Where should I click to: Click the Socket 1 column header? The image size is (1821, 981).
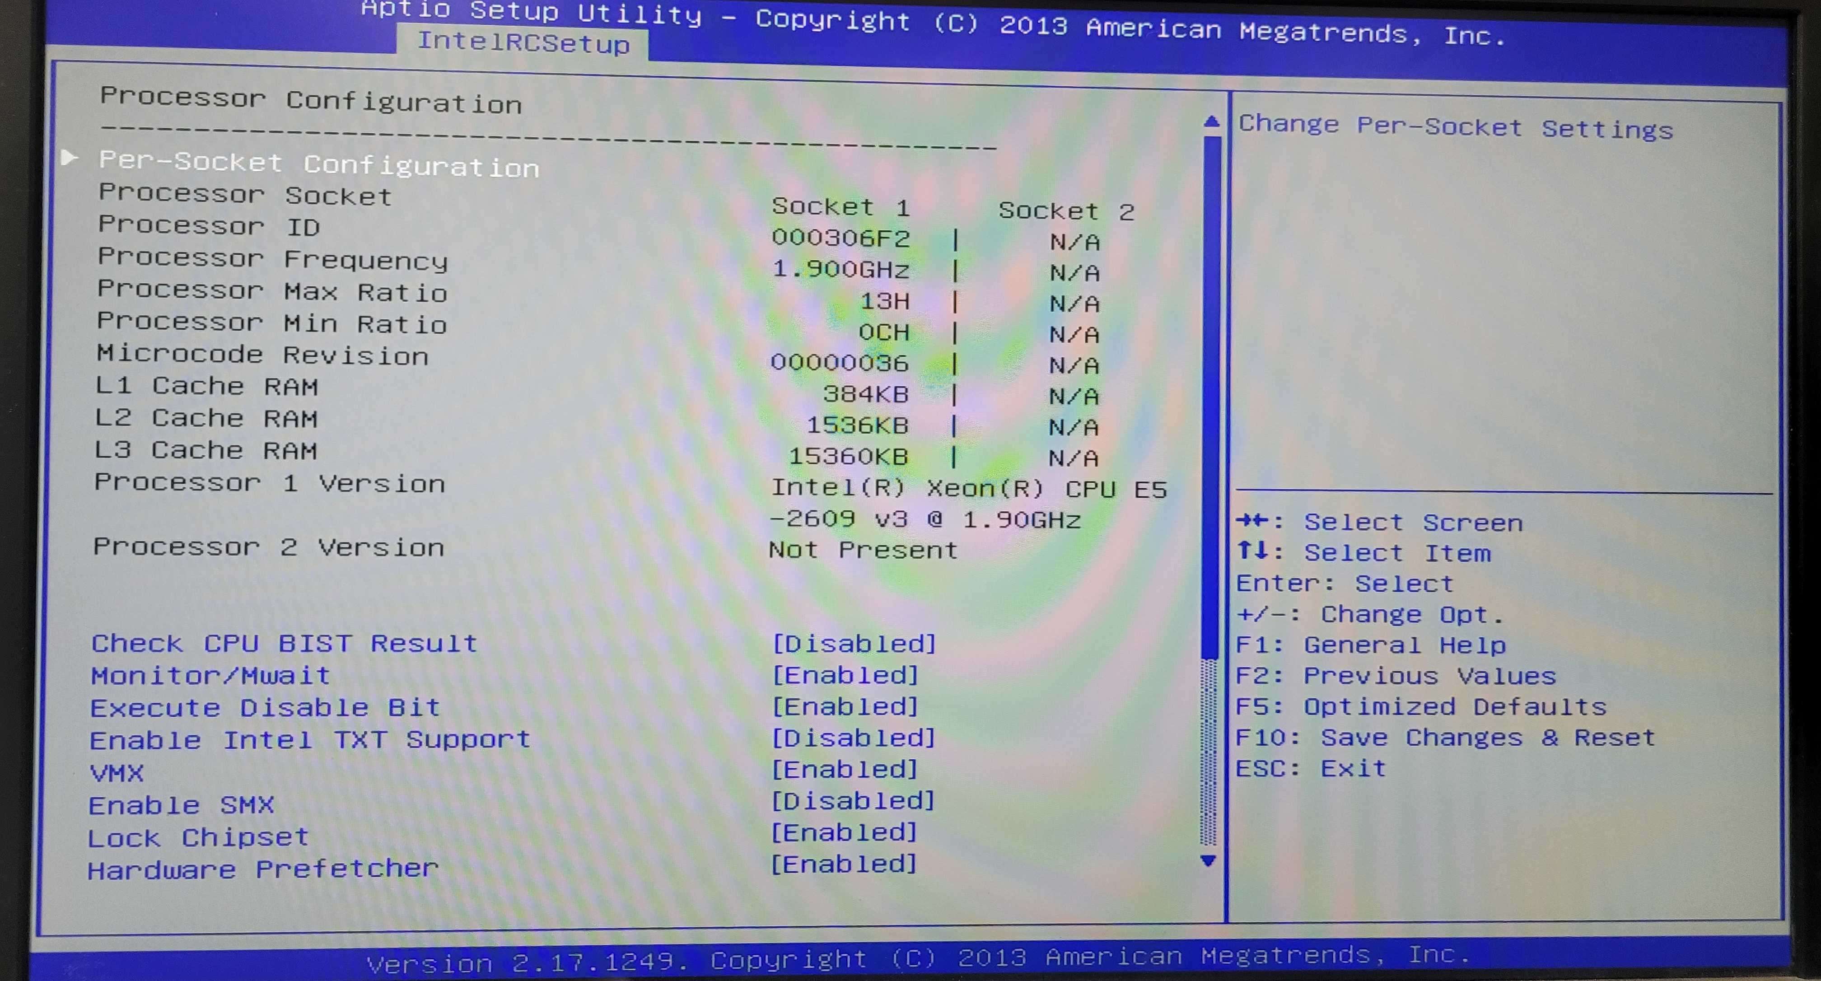point(840,206)
